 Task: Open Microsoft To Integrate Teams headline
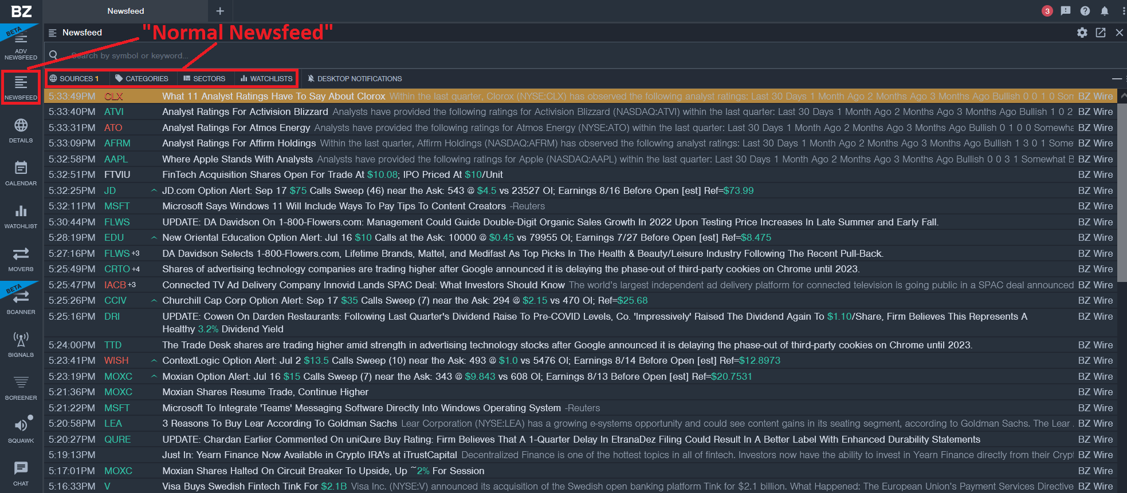(362, 408)
